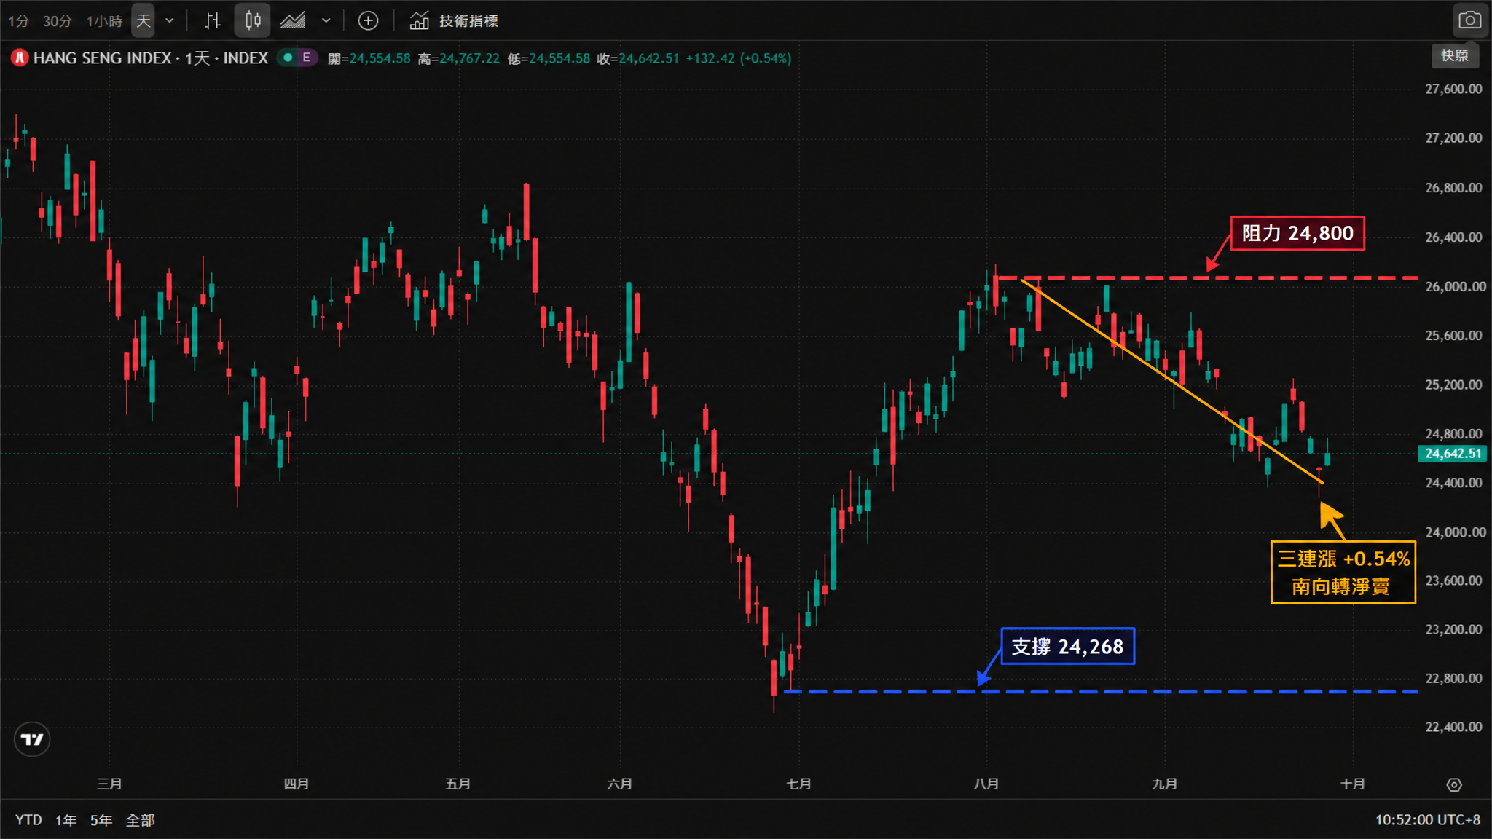Click the 26,000.00 price axis label
This screenshot has width=1492, height=839.
[x=1455, y=287]
